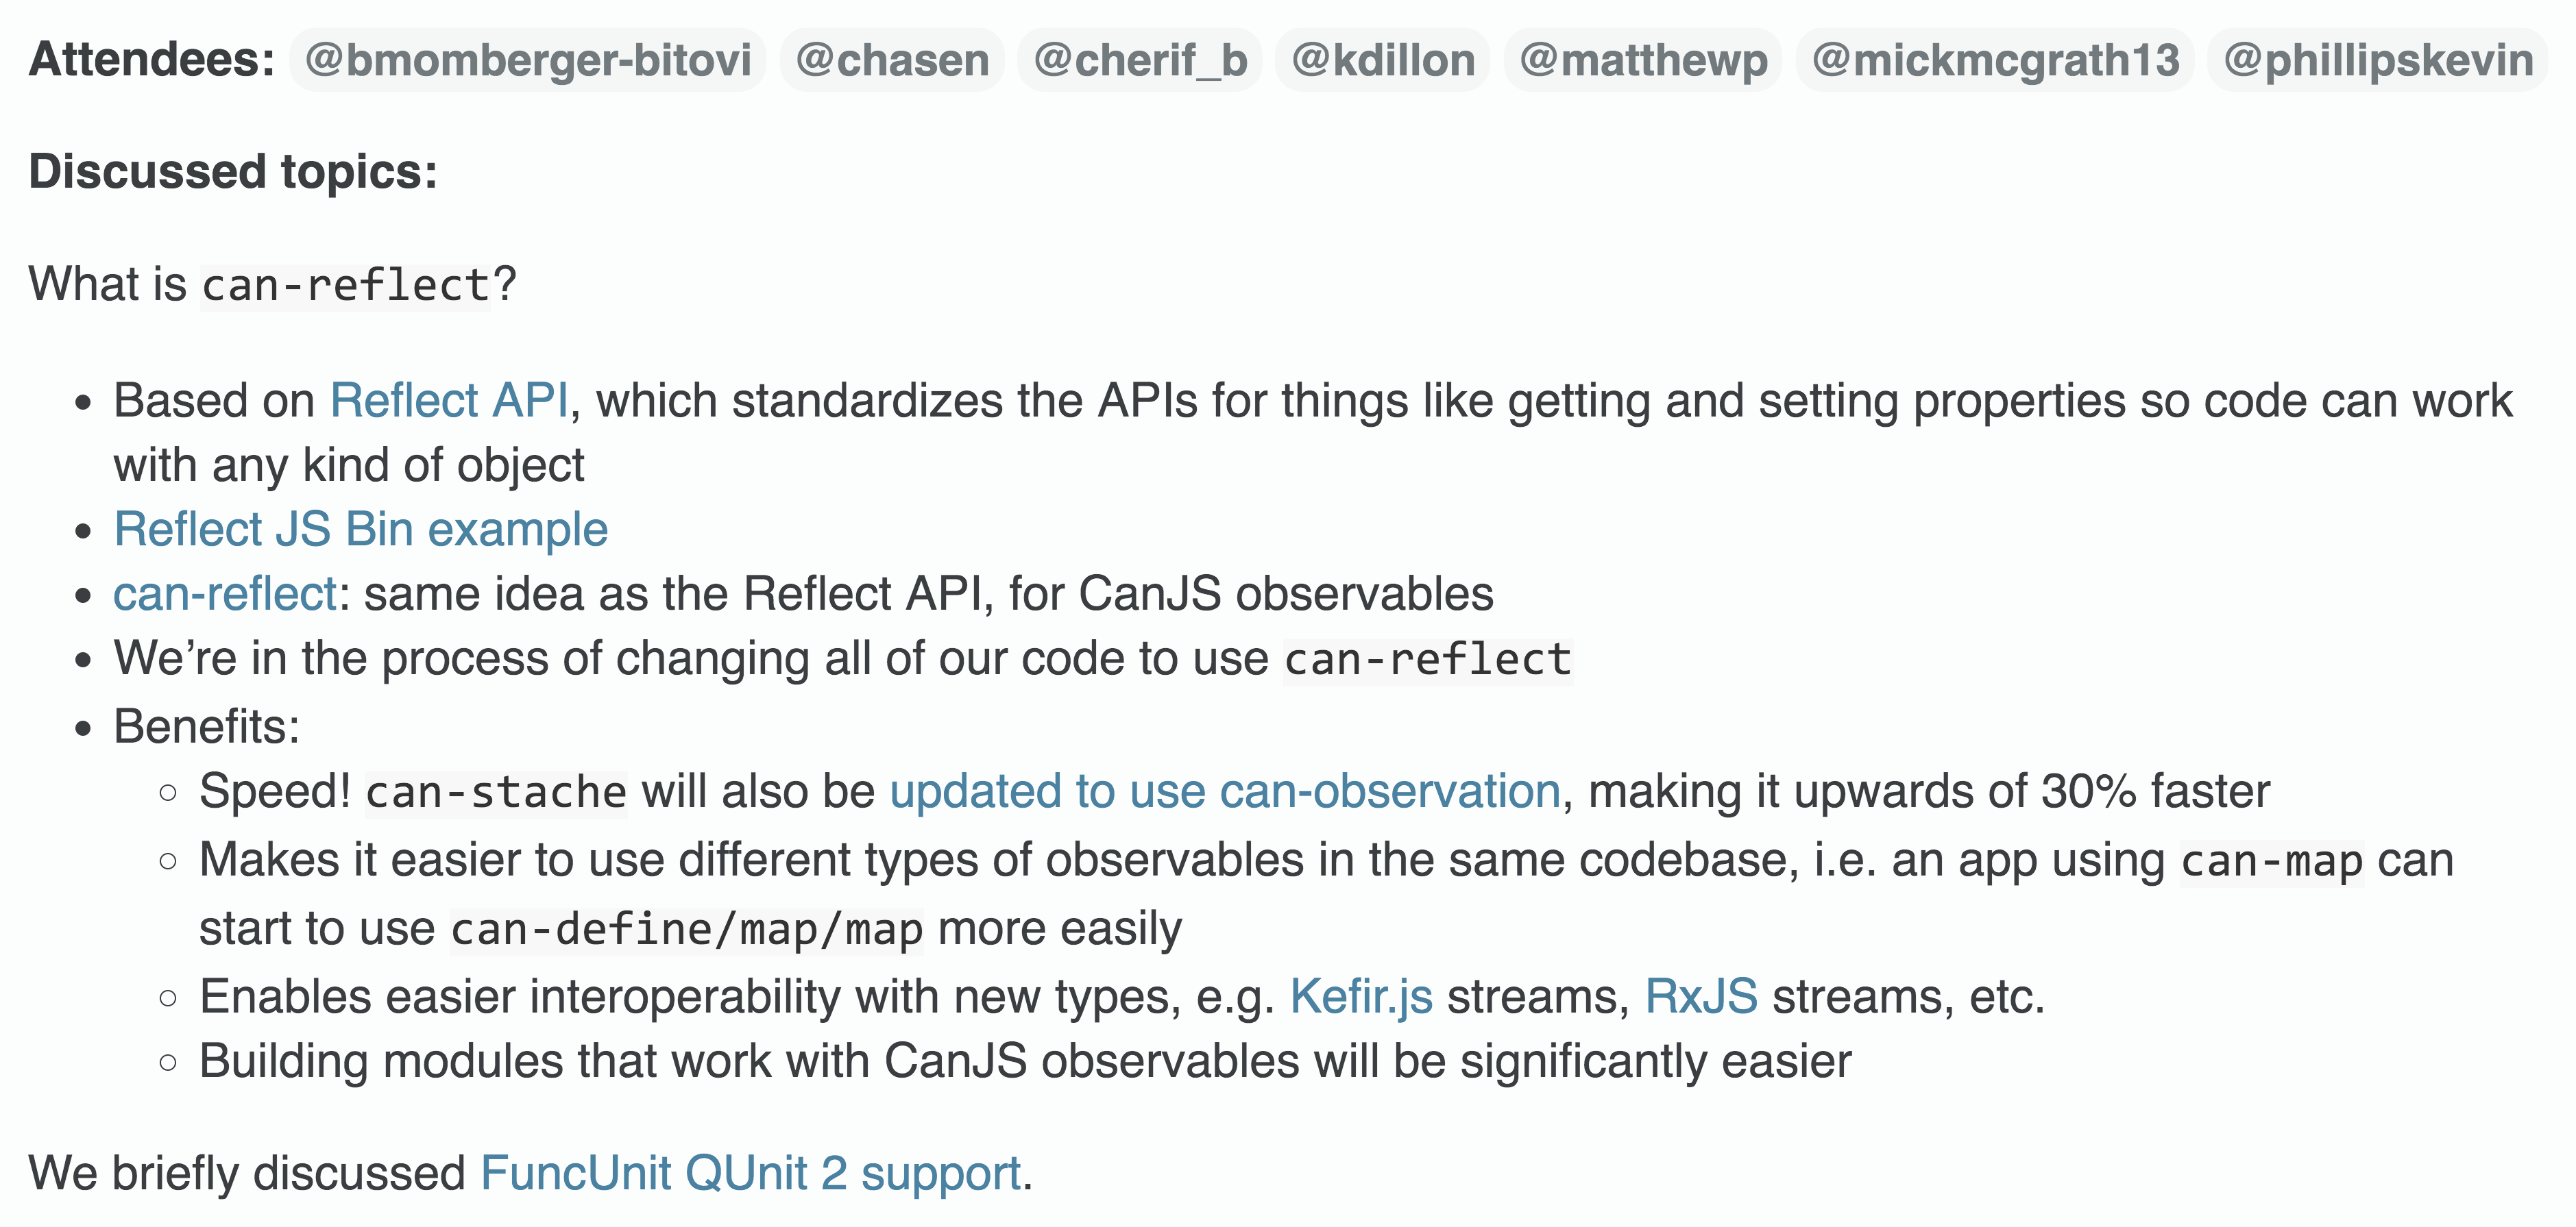
Task: Click the 'Discussed topics:' heading
Action: pyautogui.click(x=233, y=172)
